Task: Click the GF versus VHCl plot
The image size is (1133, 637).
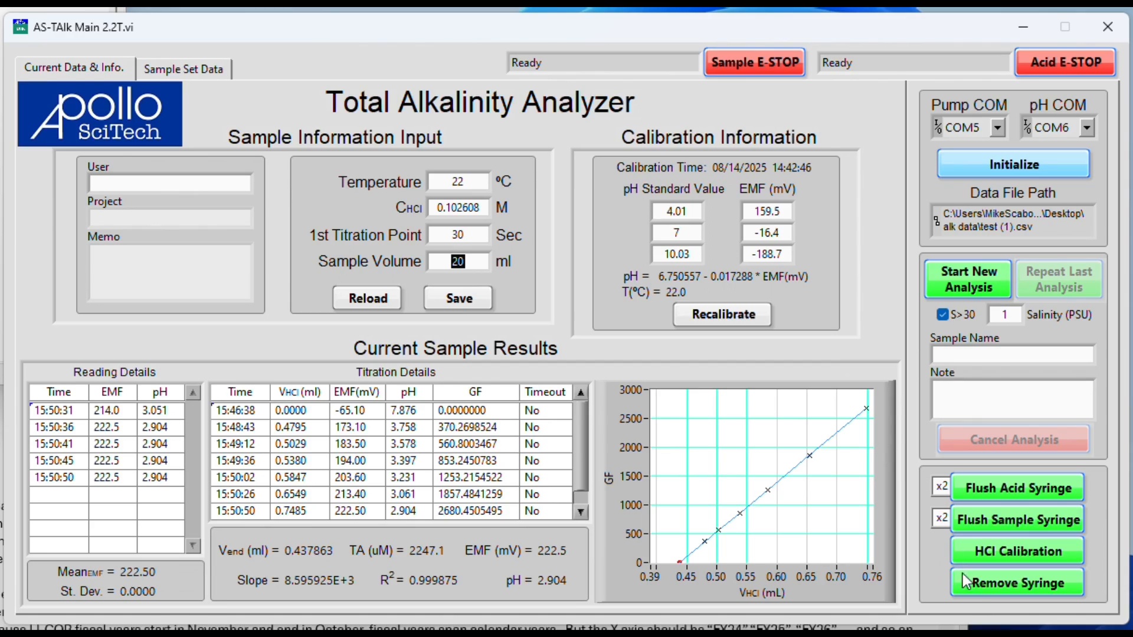Action: [760, 476]
